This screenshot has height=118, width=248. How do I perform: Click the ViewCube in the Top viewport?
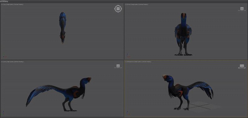click(x=118, y=9)
